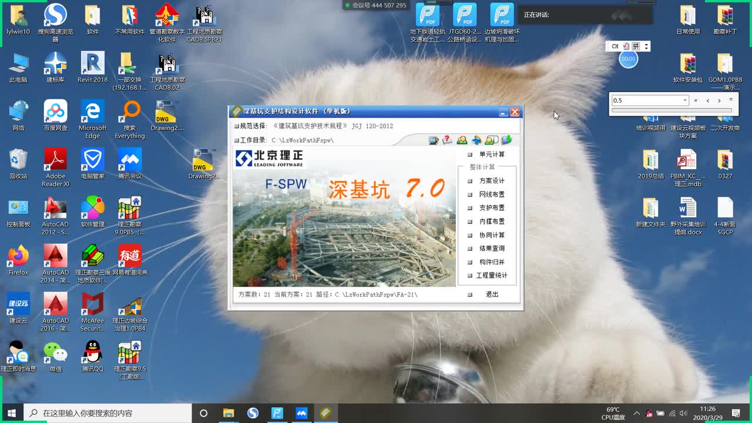The height and width of the screenshot is (423, 752).
Task: Open the help book with question mark icon
Action: 448,140
